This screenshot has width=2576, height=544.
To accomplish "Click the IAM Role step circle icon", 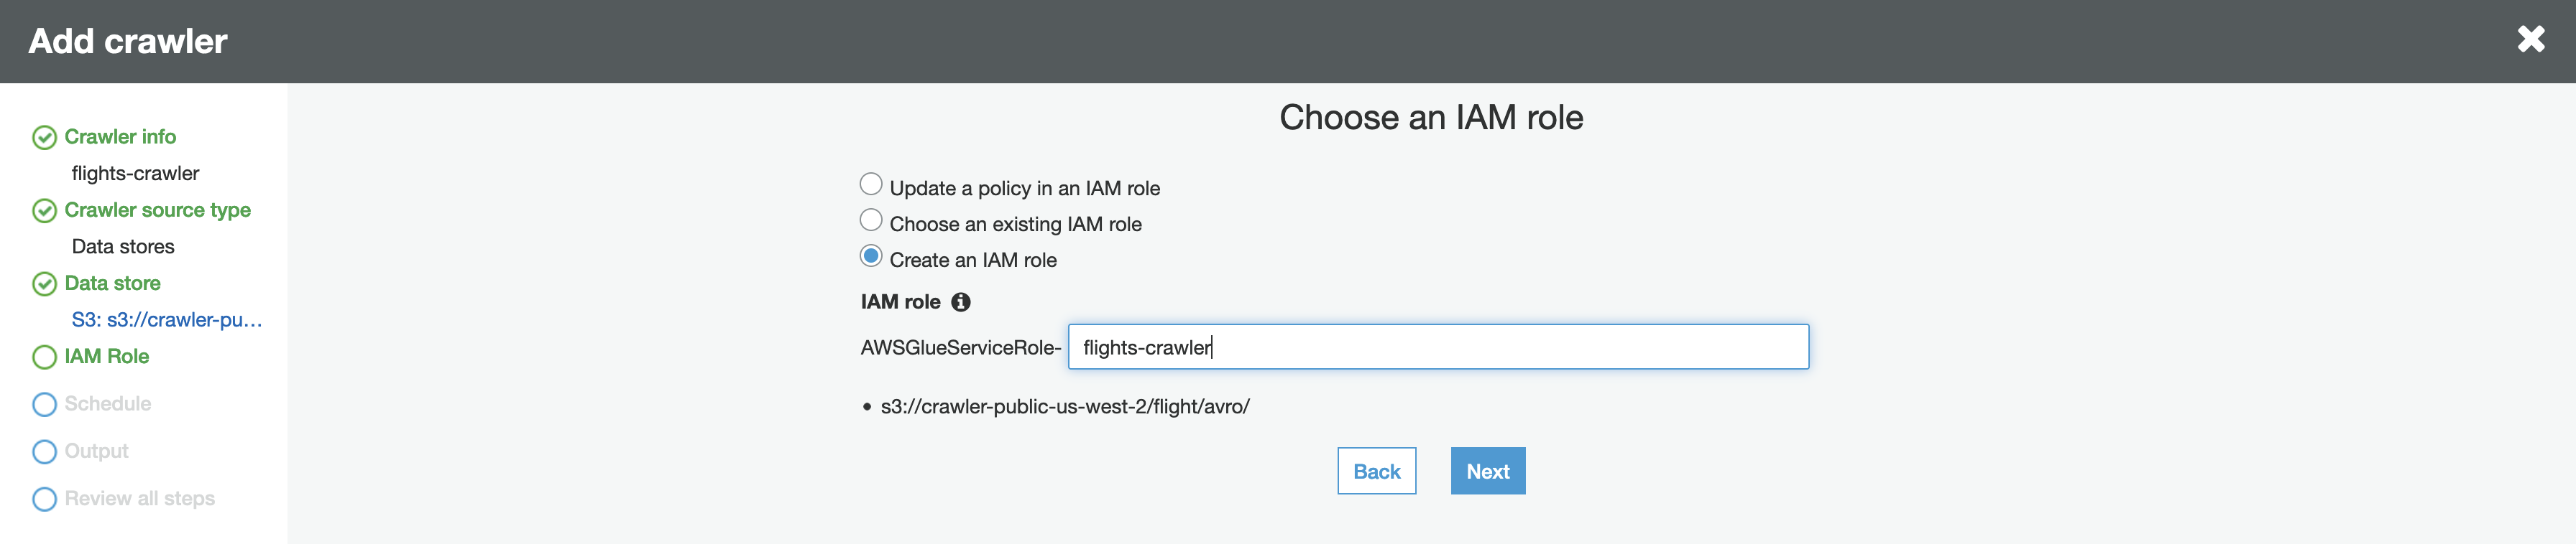I will pyautogui.click(x=44, y=357).
